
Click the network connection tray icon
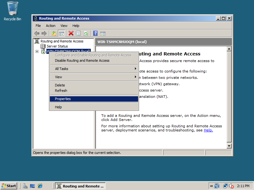tap(225, 186)
